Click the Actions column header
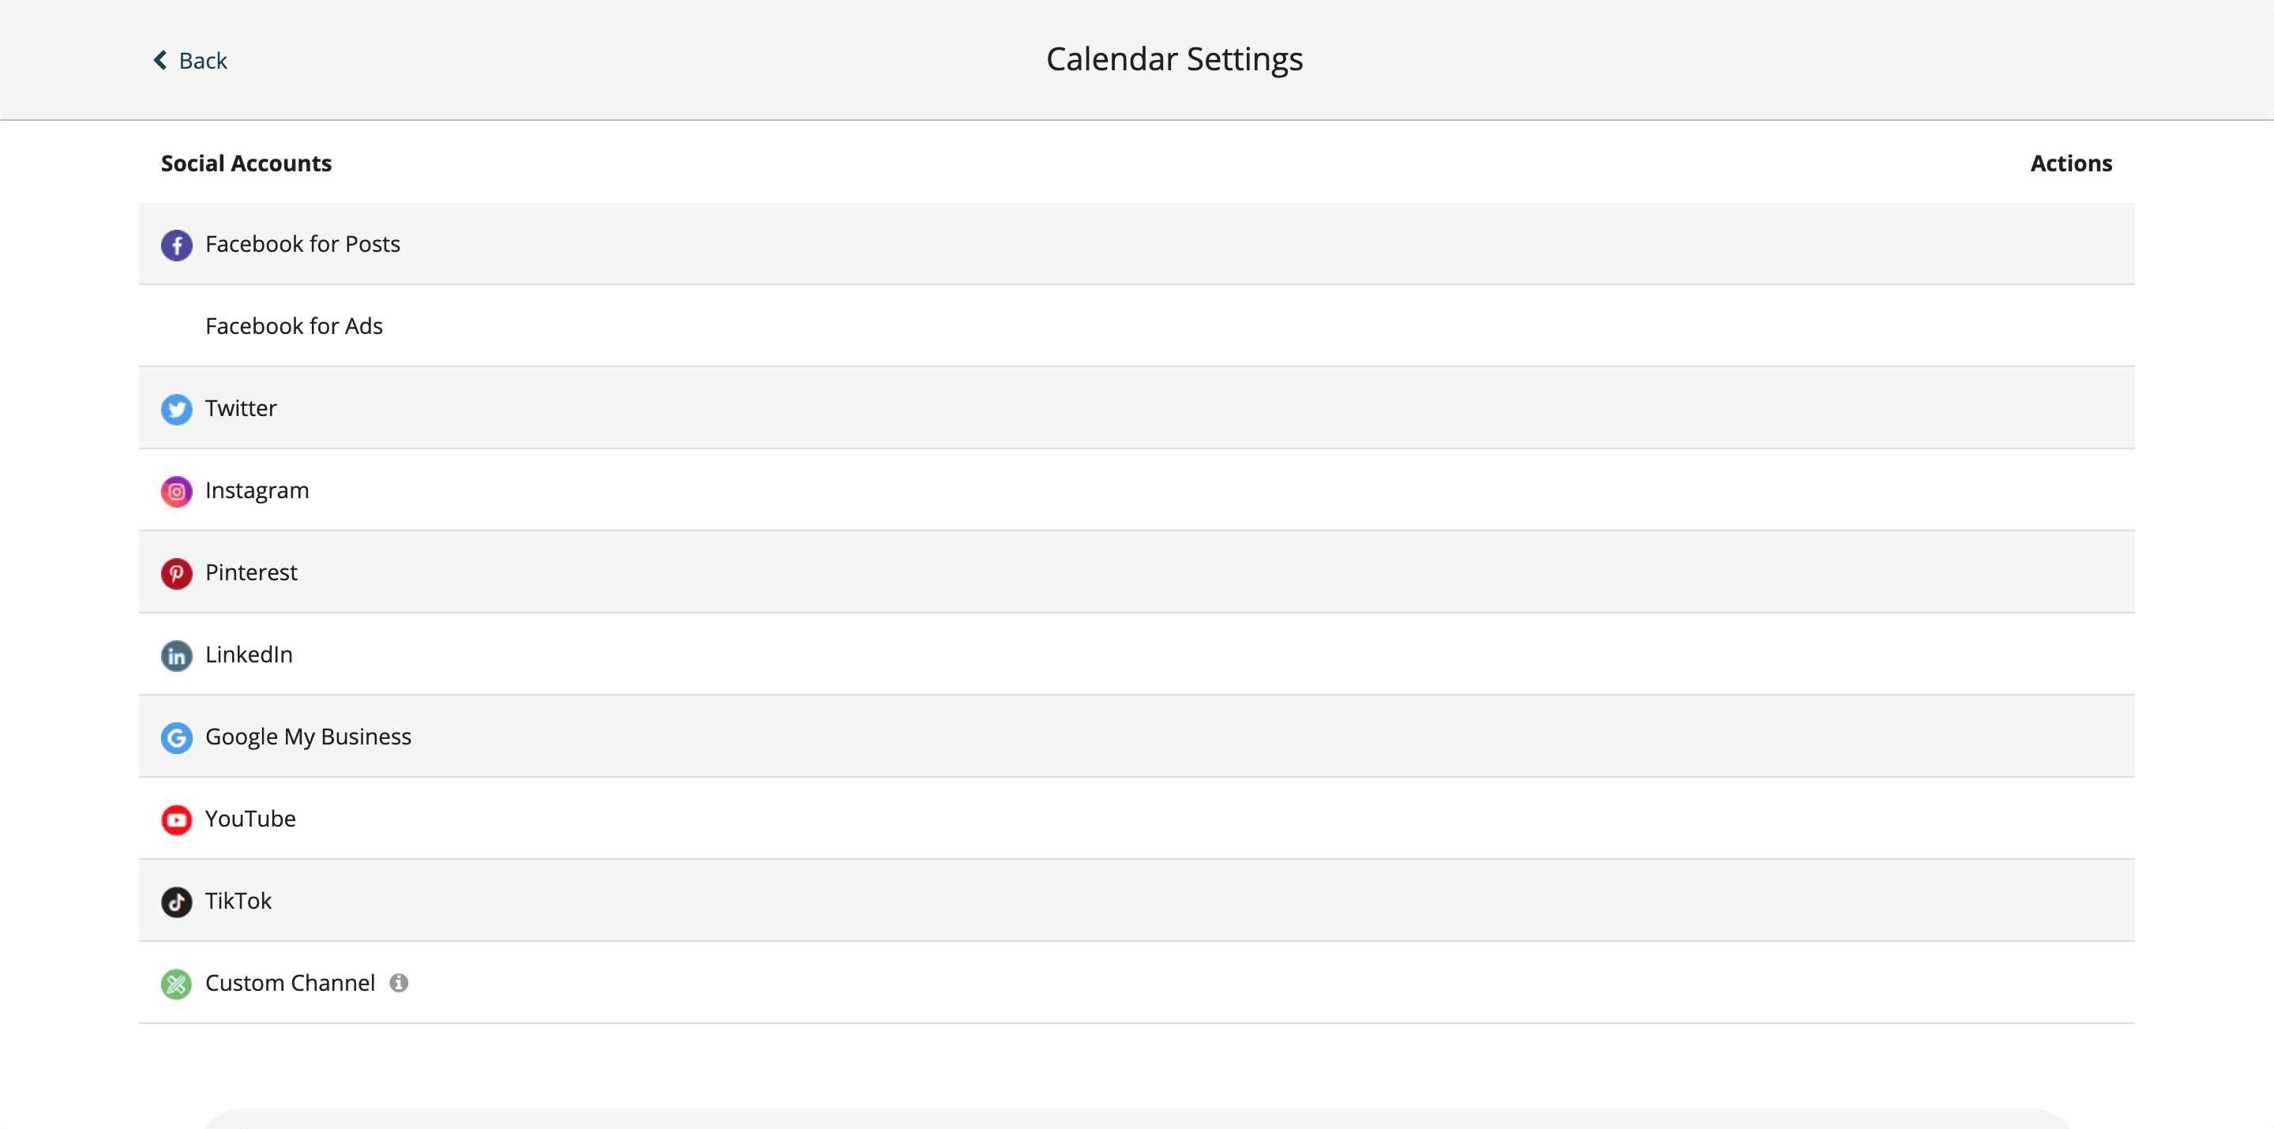The width and height of the screenshot is (2274, 1129). point(2070,163)
